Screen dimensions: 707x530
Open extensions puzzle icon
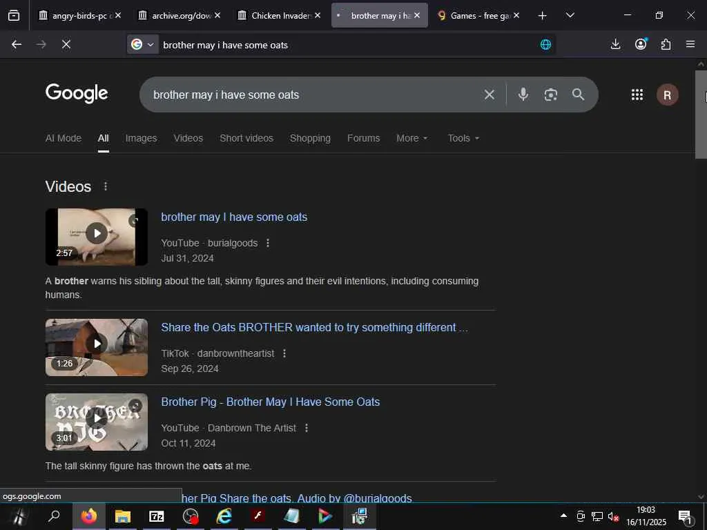tap(666, 44)
